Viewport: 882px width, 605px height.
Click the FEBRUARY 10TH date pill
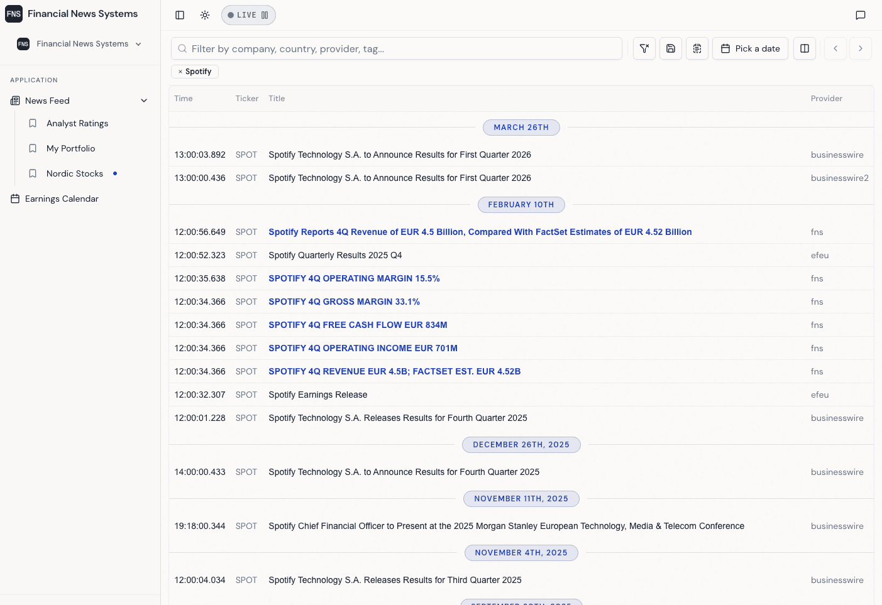521,204
